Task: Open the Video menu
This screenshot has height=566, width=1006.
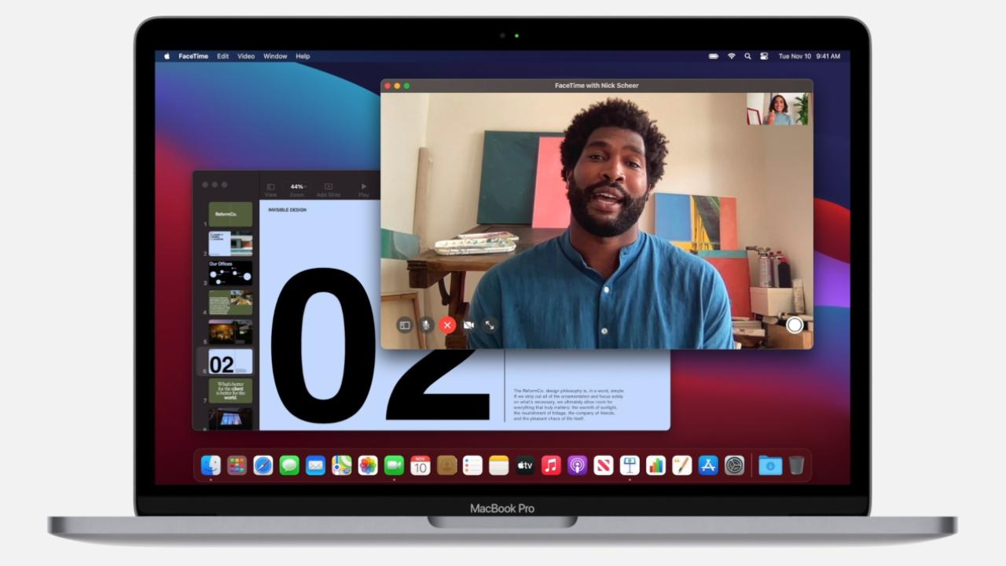Action: [x=246, y=57]
